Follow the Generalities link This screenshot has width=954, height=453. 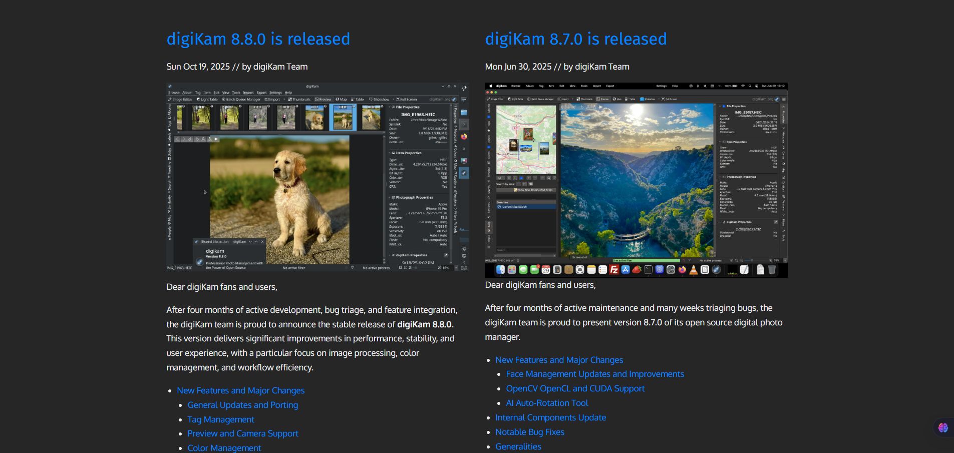[x=518, y=446]
